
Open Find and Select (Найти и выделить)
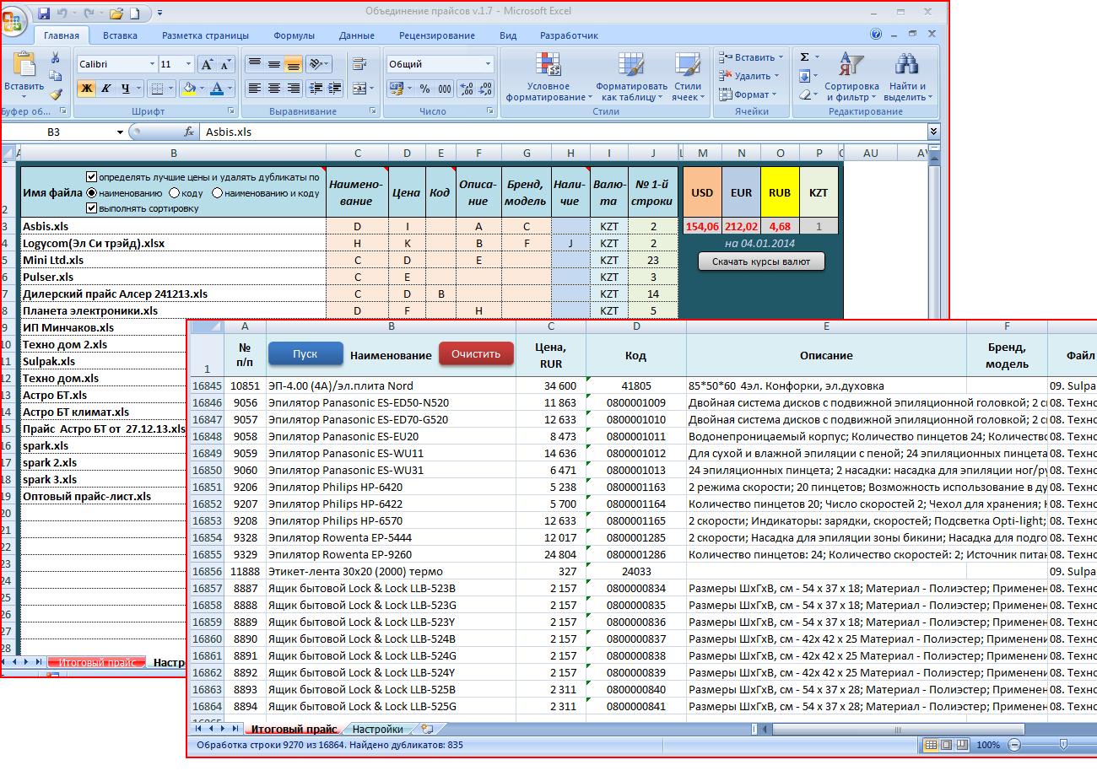pos(907,78)
